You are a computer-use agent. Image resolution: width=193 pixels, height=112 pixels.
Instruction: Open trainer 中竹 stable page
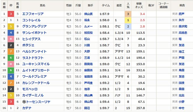tap(182, 108)
